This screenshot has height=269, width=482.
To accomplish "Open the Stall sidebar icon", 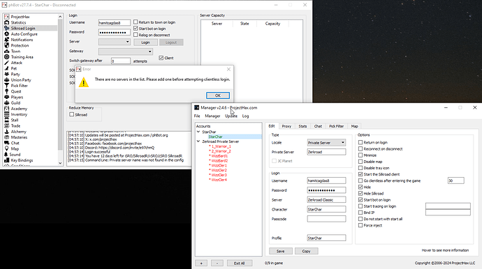I will point(7,120).
